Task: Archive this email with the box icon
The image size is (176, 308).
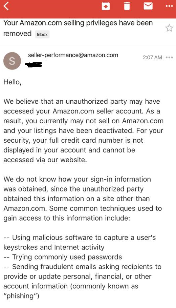Action: coord(106,6)
